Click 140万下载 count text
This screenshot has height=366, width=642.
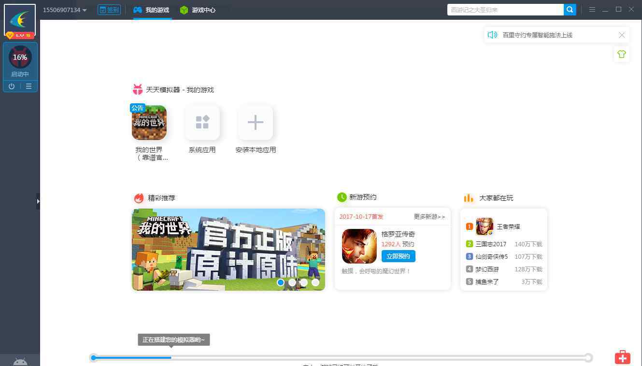[x=528, y=244]
